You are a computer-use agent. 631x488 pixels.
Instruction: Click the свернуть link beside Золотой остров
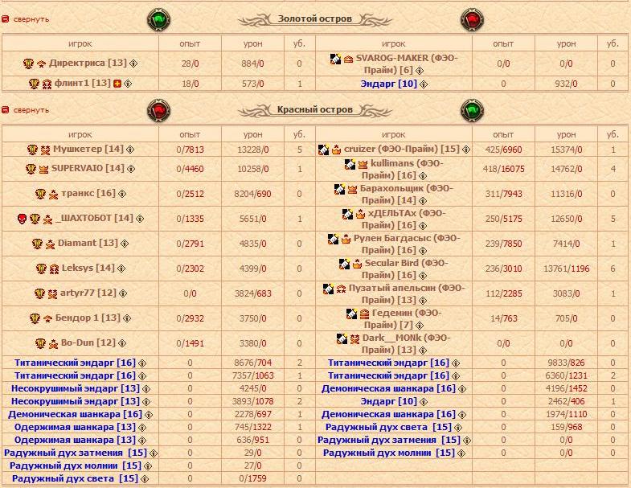click(31, 19)
